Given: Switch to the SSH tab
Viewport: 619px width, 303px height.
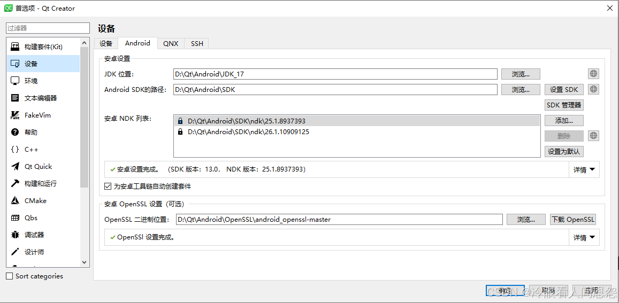Looking at the screenshot, I should (197, 43).
